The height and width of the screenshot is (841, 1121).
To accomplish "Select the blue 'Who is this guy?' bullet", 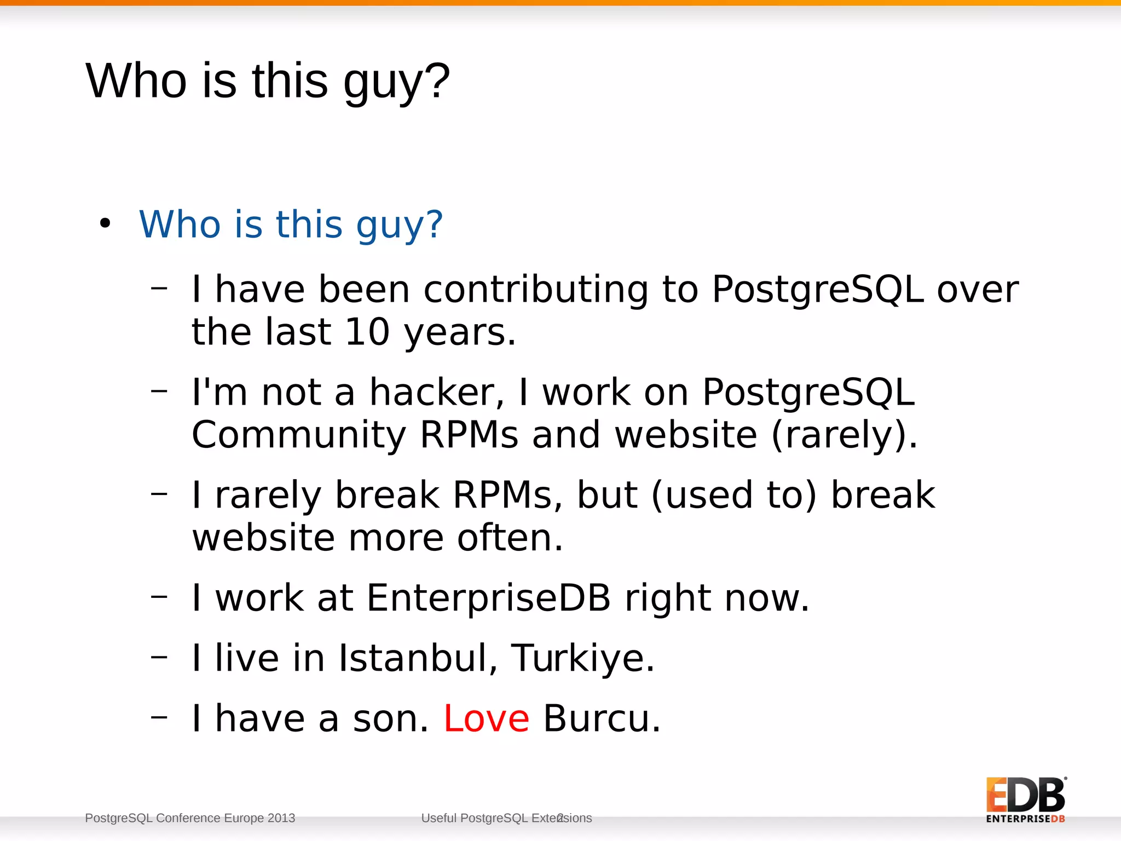I will pos(291,225).
